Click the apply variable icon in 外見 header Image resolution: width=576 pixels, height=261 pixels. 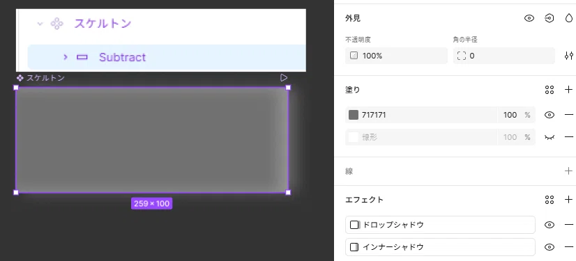(x=550, y=18)
